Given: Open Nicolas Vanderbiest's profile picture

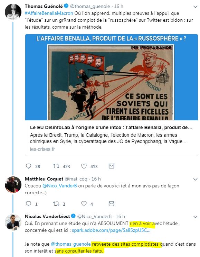Looking at the screenshot, I should [x=13, y=222].
